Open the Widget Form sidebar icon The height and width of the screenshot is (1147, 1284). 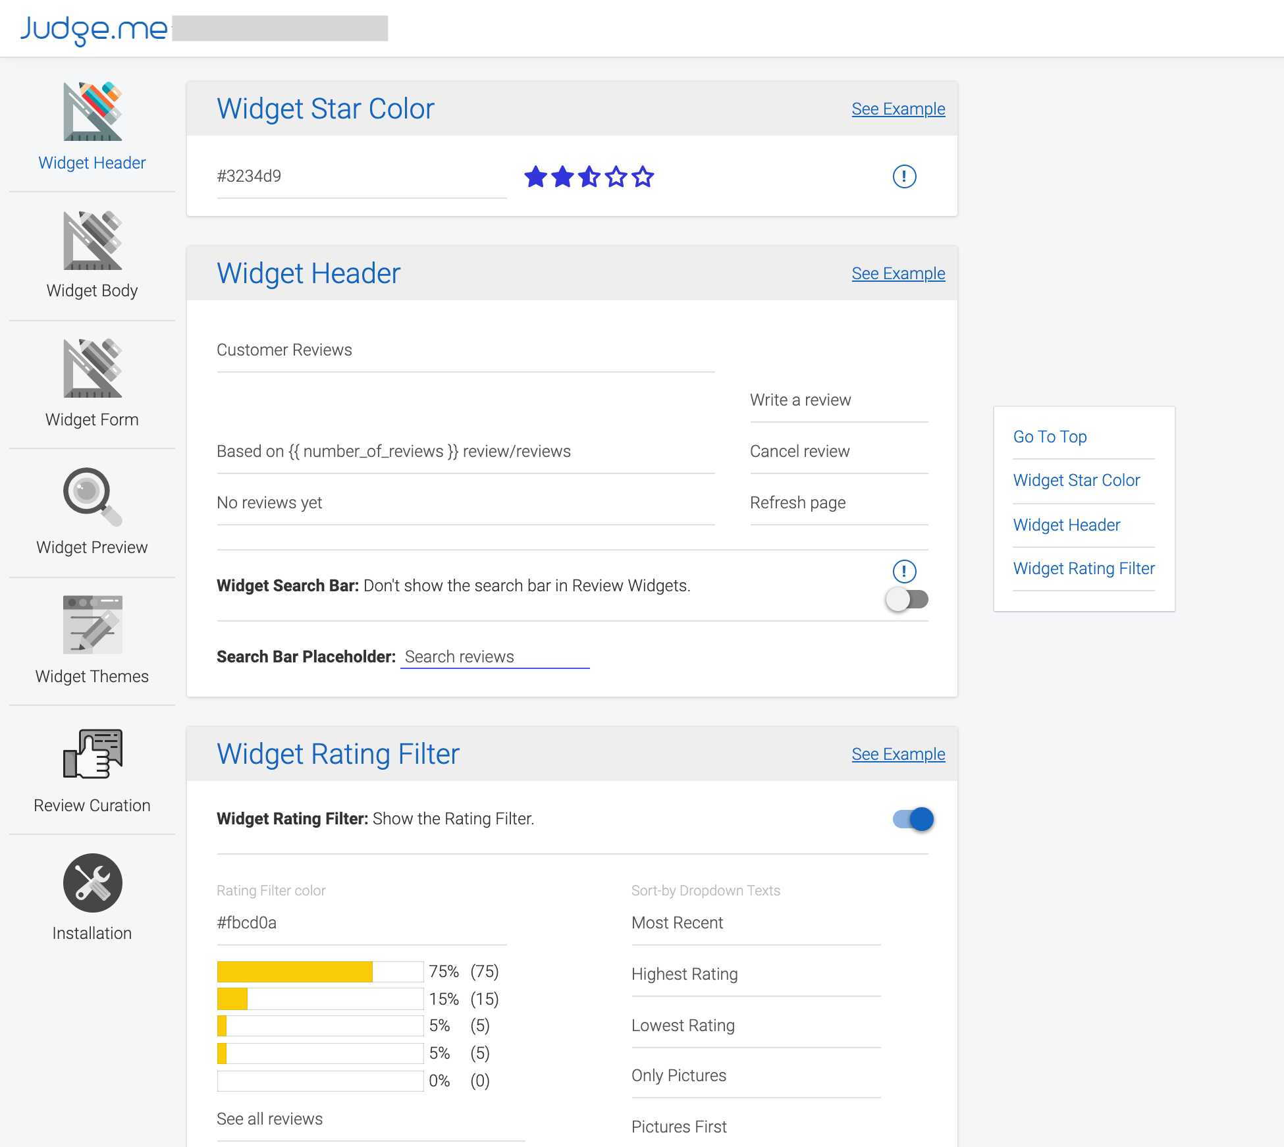pyautogui.click(x=92, y=368)
